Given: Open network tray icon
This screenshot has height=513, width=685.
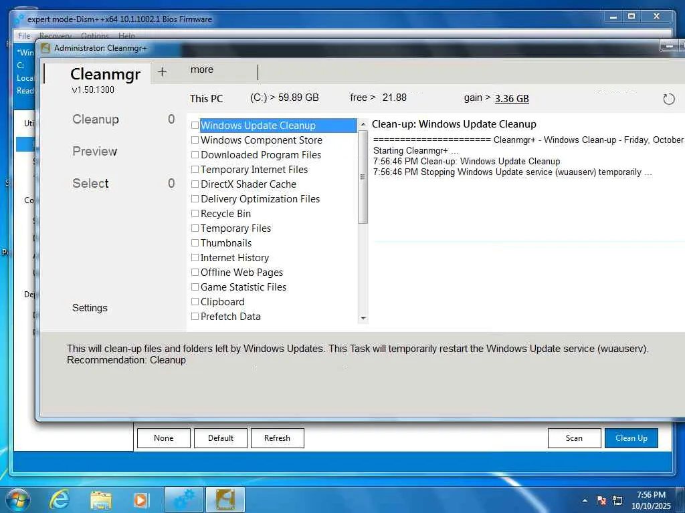Looking at the screenshot, I should (617, 500).
